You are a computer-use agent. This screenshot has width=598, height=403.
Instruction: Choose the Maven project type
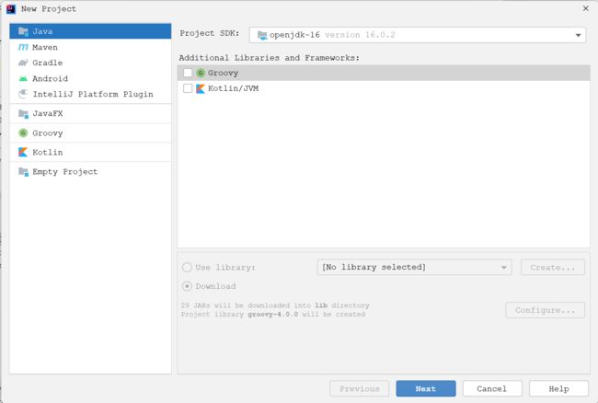tap(90, 47)
